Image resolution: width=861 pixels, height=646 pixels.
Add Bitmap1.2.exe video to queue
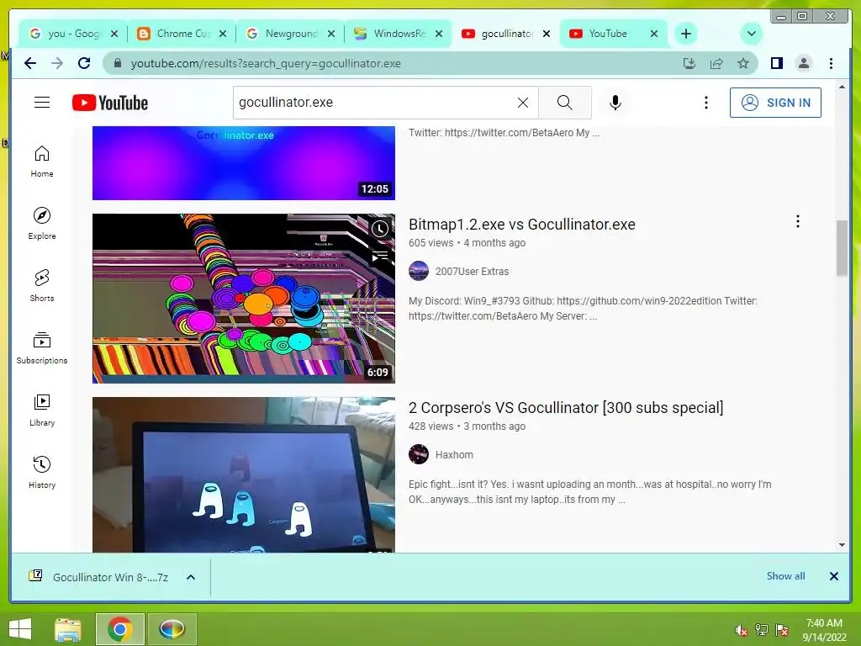coord(380,256)
